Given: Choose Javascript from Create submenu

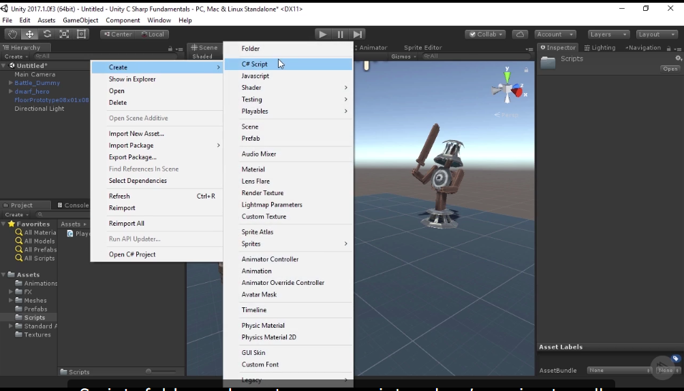Looking at the screenshot, I should coord(288,75).
